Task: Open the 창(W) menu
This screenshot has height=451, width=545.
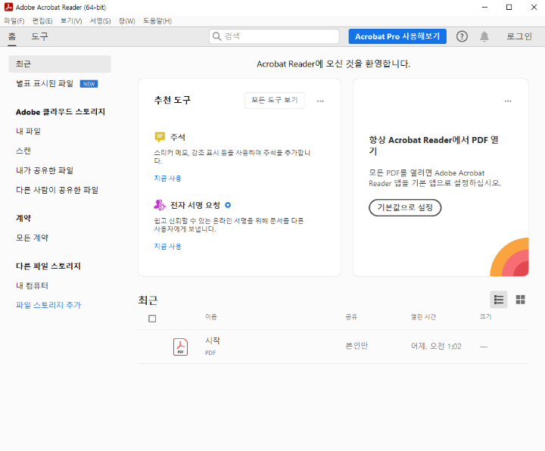Action: [x=127, y=21]
